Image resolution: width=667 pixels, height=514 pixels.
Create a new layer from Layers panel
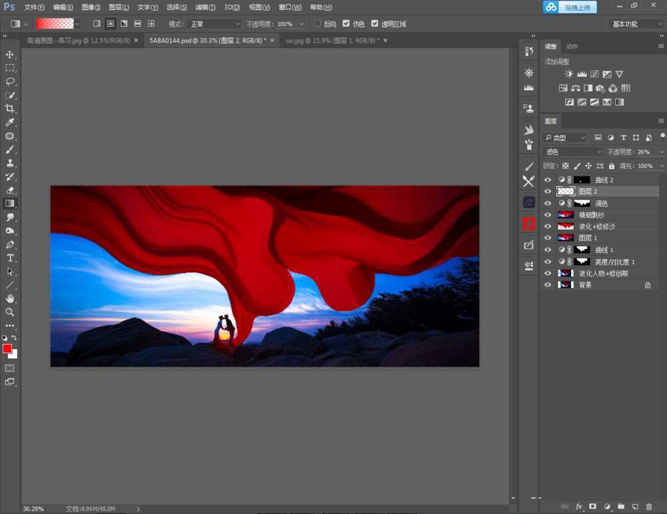click(x=635, y=507)
